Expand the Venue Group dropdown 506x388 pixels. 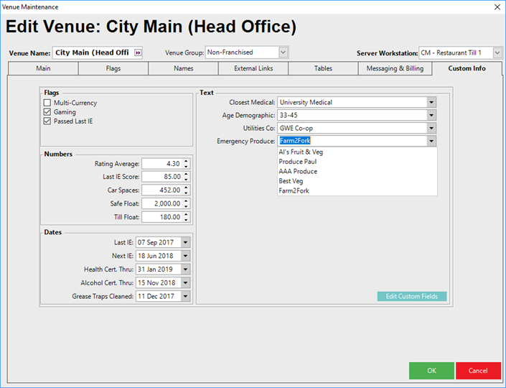283,52
